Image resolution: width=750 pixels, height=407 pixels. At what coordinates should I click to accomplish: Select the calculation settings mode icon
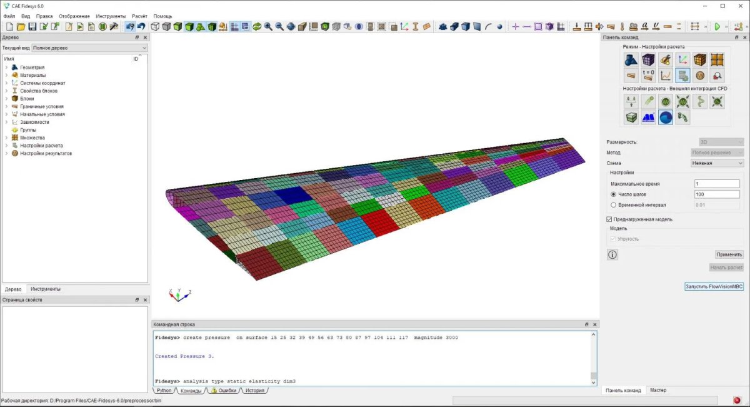pos(682,76)
